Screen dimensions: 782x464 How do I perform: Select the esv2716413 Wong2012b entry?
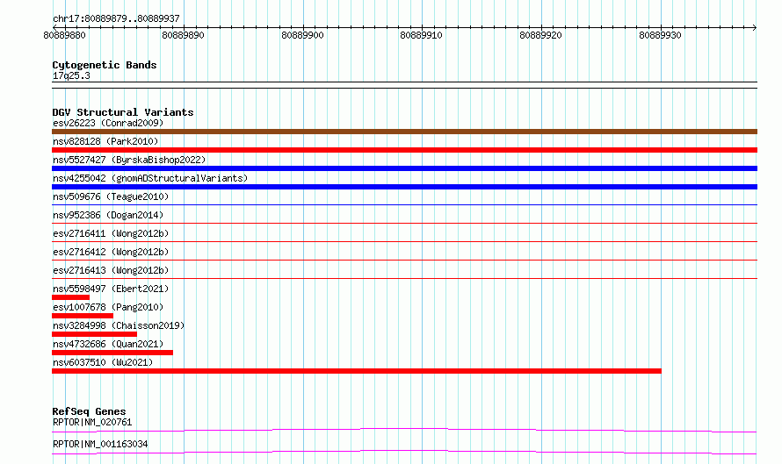[111, 270]
